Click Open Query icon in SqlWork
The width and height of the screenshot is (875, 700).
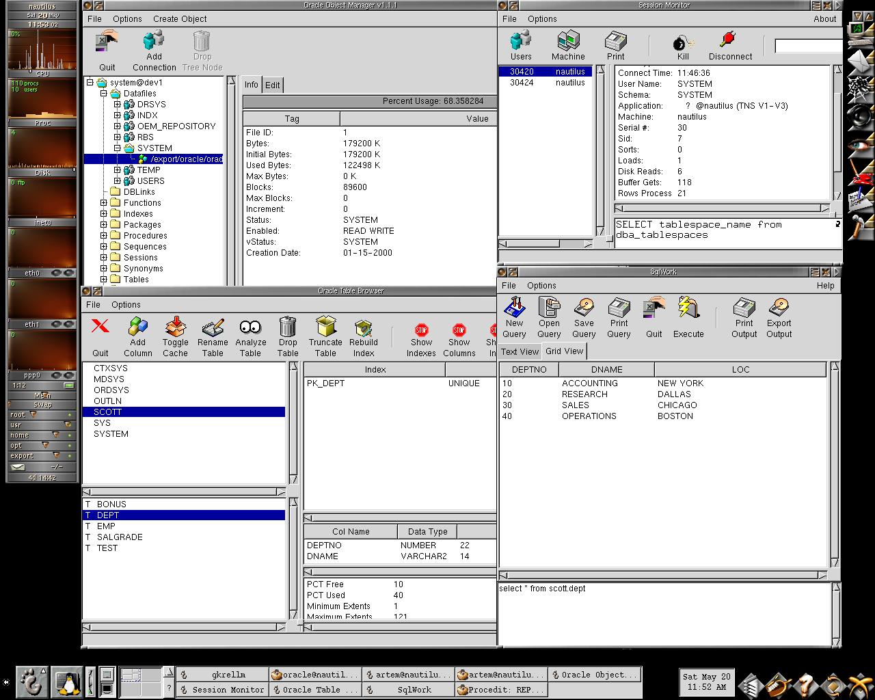(x=549, y=308)
